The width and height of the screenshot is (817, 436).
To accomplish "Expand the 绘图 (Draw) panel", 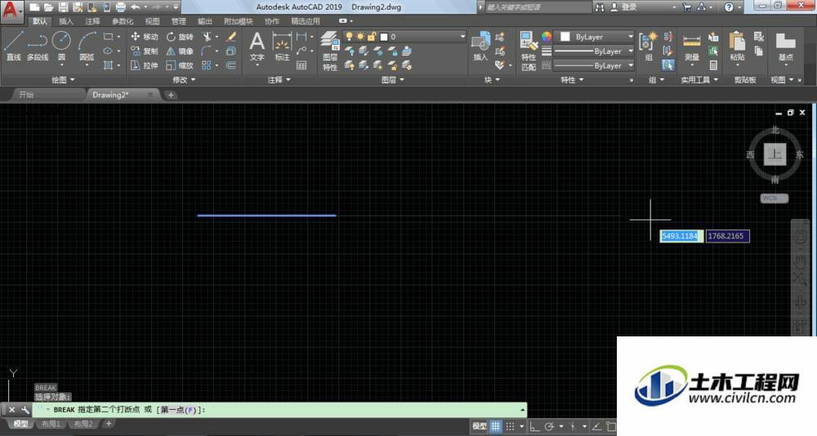I will (63, 80).
